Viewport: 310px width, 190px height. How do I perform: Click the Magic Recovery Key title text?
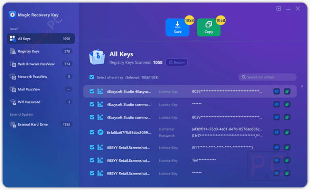[x=38, y=15]
